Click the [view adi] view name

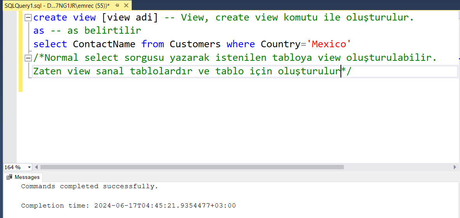click(x=130, y=17)
